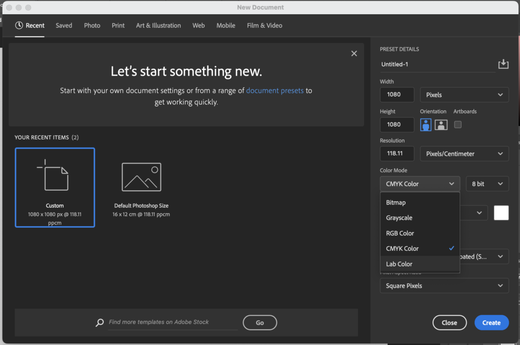
Task: Dismiss the welcome banner with X icon
Action: (x=354, y=54)
